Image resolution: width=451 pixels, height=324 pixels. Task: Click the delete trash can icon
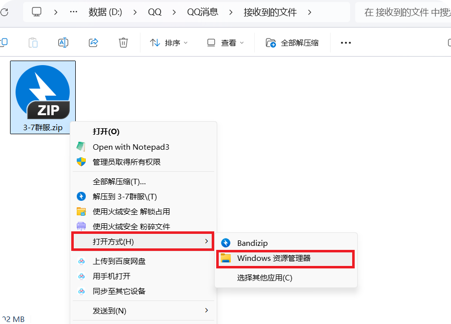click(x=123, y=43)
